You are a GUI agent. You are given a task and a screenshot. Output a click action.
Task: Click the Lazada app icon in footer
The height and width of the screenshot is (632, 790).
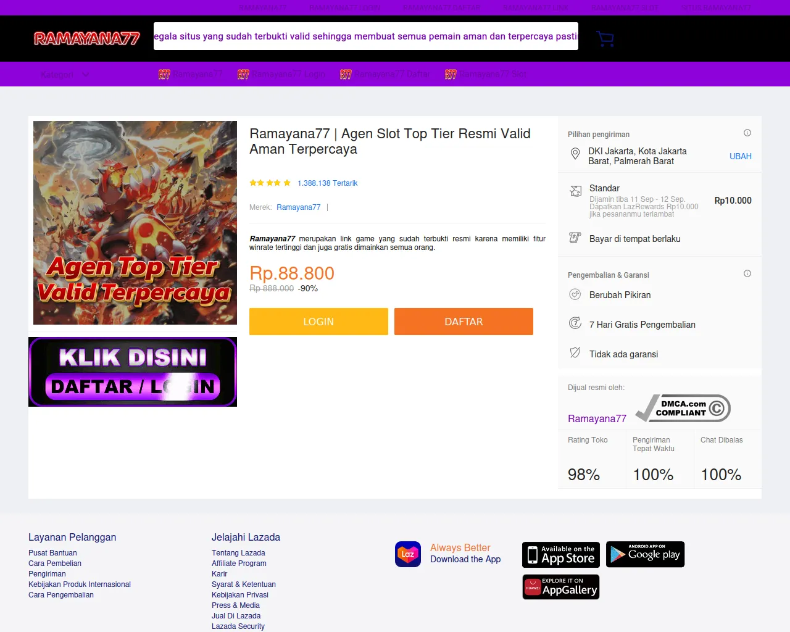pyautogui.click(x=408, y=554)
